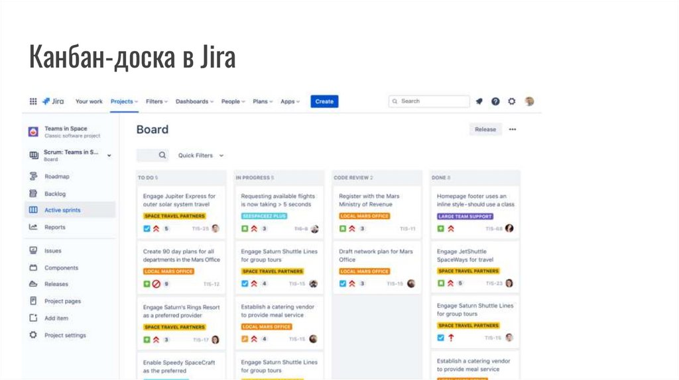Click the Jira logo

[x=53, y=101]
